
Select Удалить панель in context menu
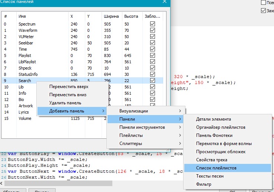(65, 103)
